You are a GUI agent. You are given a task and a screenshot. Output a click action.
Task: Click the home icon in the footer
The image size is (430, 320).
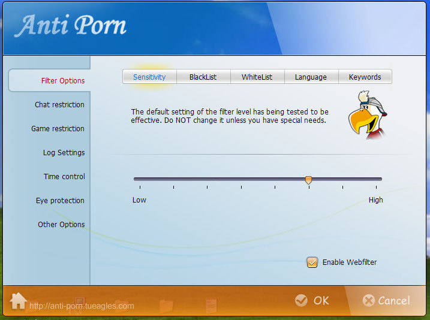pyautogui.click(x=18, y=301)
